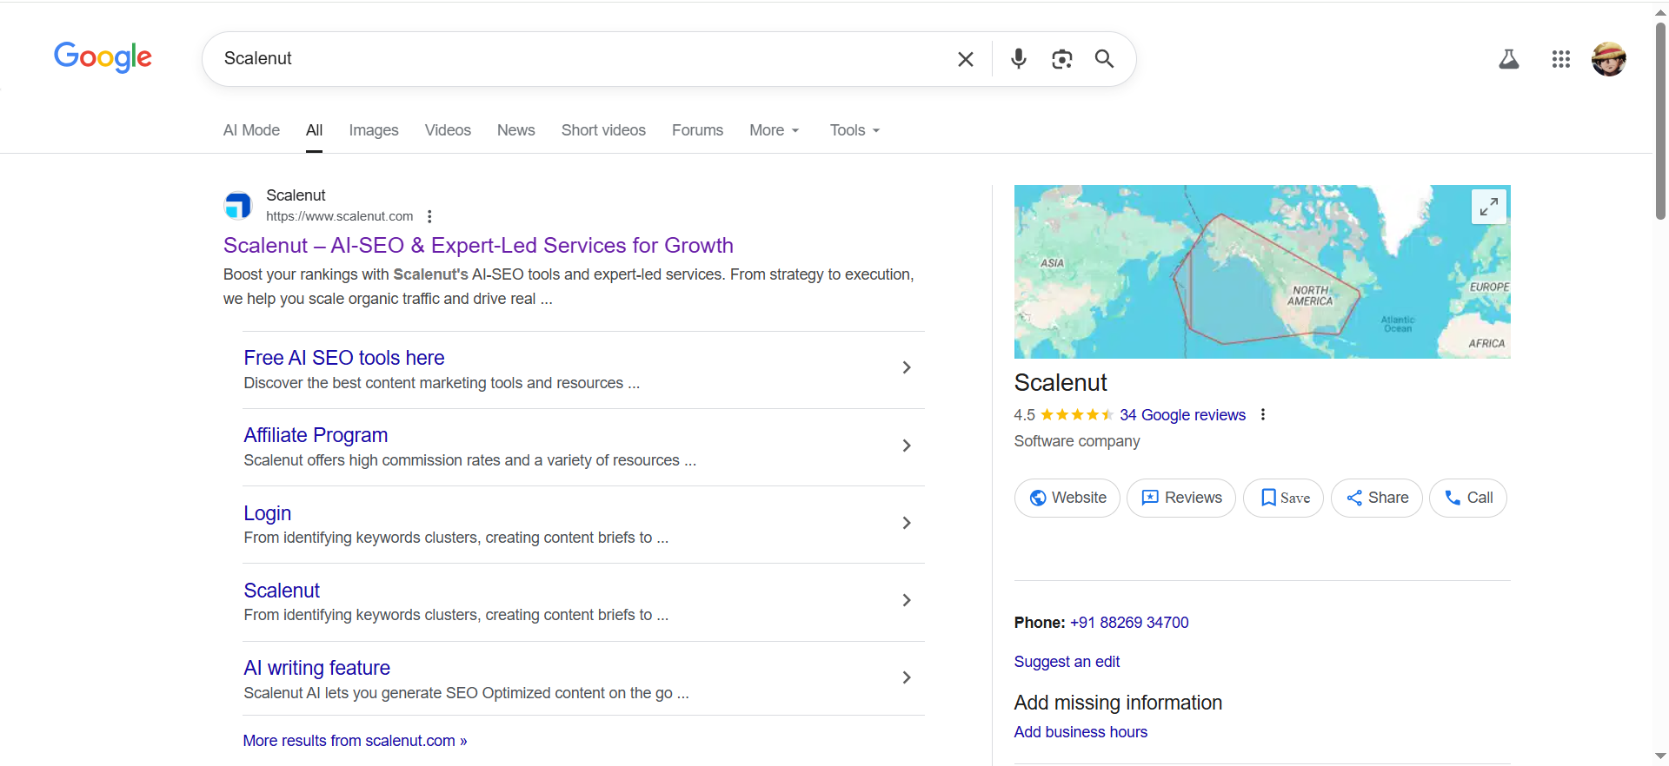The height and width of the screenshot is (766, 1669).
Task: Go to the News tab
Action: [516, 130]
